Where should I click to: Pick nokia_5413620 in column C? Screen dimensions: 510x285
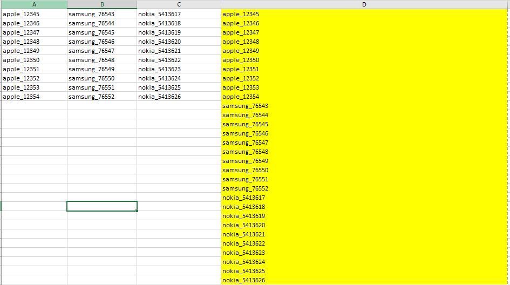pyautogui.click(x=179, y=42)
